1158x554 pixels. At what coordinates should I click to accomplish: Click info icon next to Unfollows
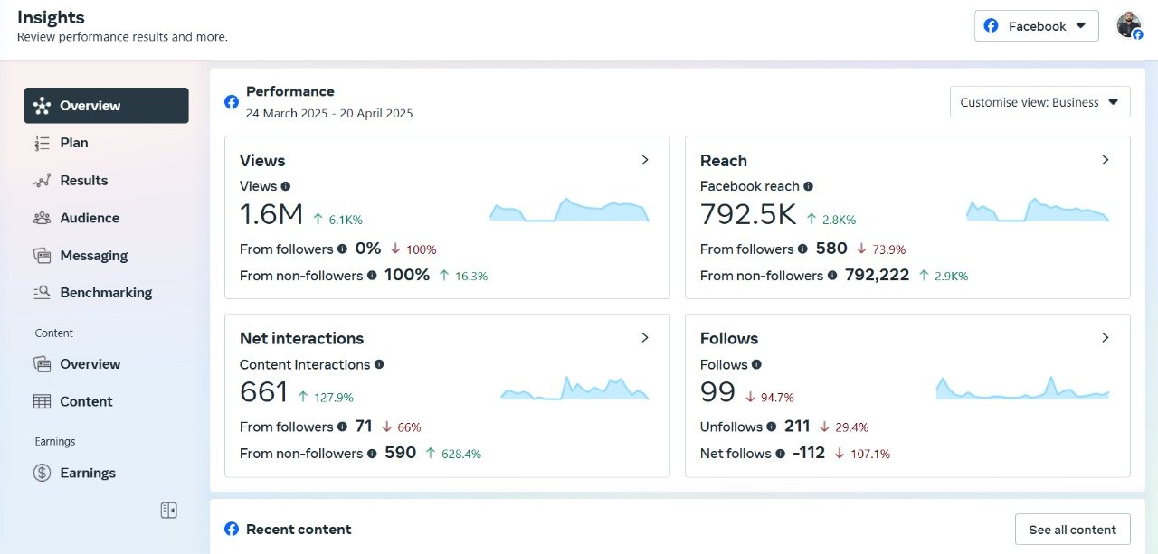771,427
